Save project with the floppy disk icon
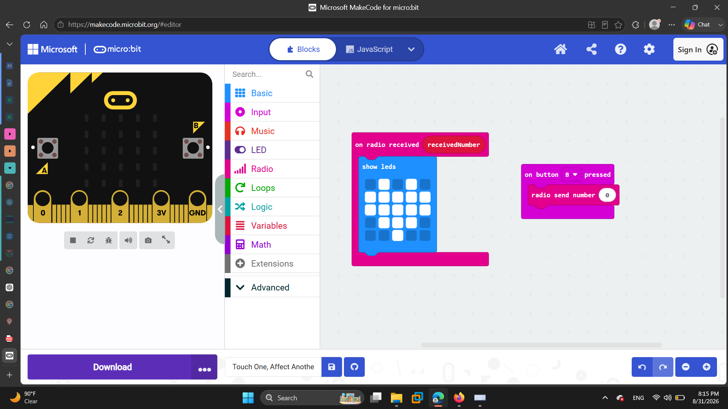Viewport: 728px width, 409px height. point(332,367)
